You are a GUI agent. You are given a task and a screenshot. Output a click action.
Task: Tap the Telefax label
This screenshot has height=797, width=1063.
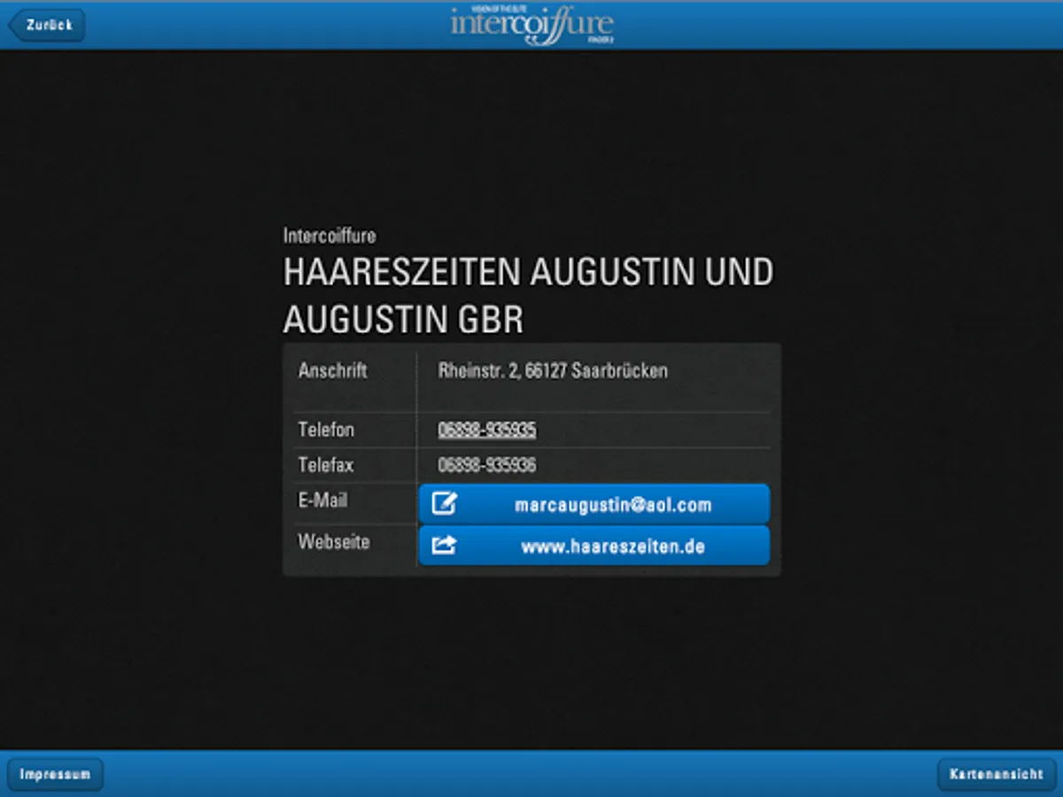[325, 465]
